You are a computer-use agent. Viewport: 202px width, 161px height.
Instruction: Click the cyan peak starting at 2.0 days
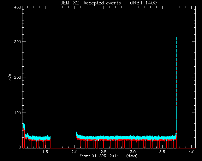click(x=76, y=134)
